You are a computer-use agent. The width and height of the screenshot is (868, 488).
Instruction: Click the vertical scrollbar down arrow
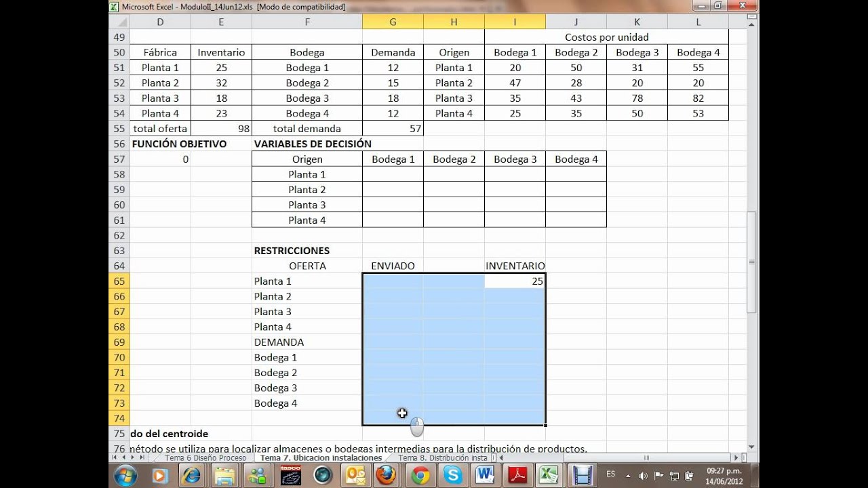751,446
